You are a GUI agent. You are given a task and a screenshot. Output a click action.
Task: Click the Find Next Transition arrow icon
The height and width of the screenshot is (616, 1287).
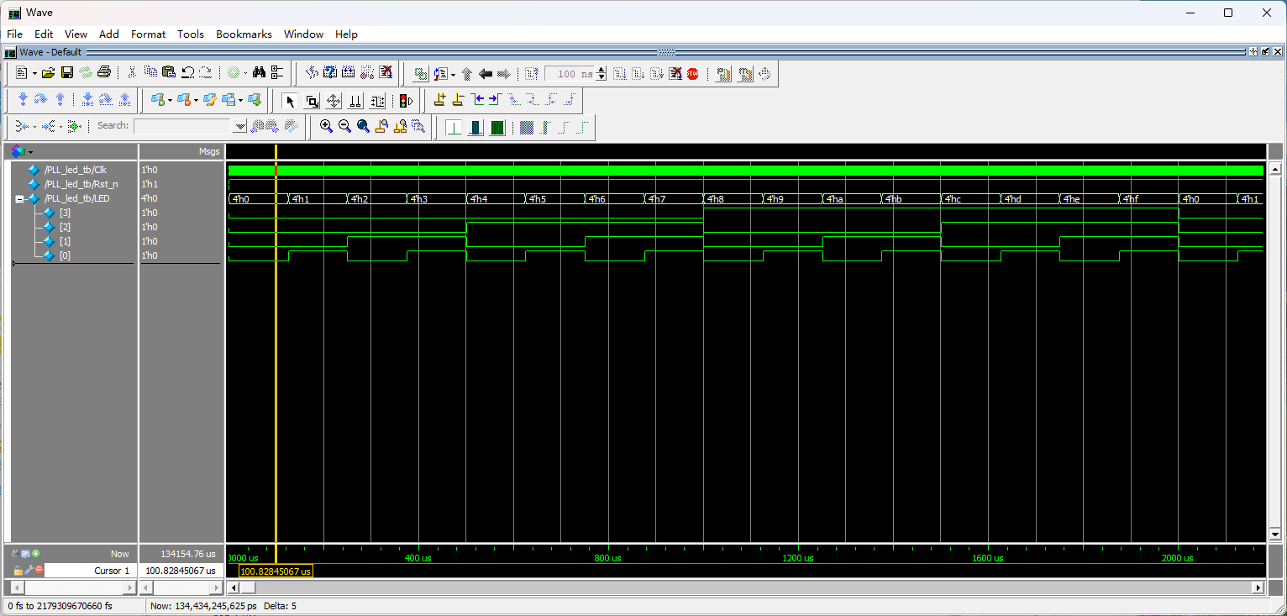[495, 100]
